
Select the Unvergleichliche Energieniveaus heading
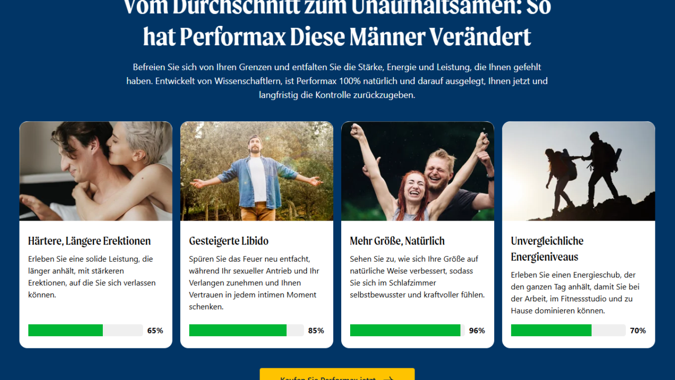coord(547,249)
